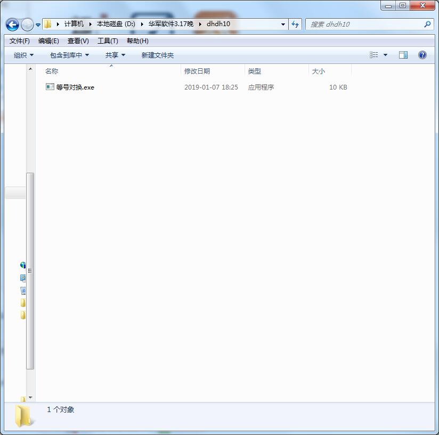Screen dimensions: 439x435
Task: Click the 等号对换.exe application icon
Action: 50,87
